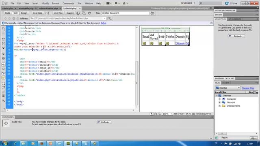Click the Collapse Full Tag coding toolbar icon
This screenshot has height=146, width=260.
pos(4,40)
